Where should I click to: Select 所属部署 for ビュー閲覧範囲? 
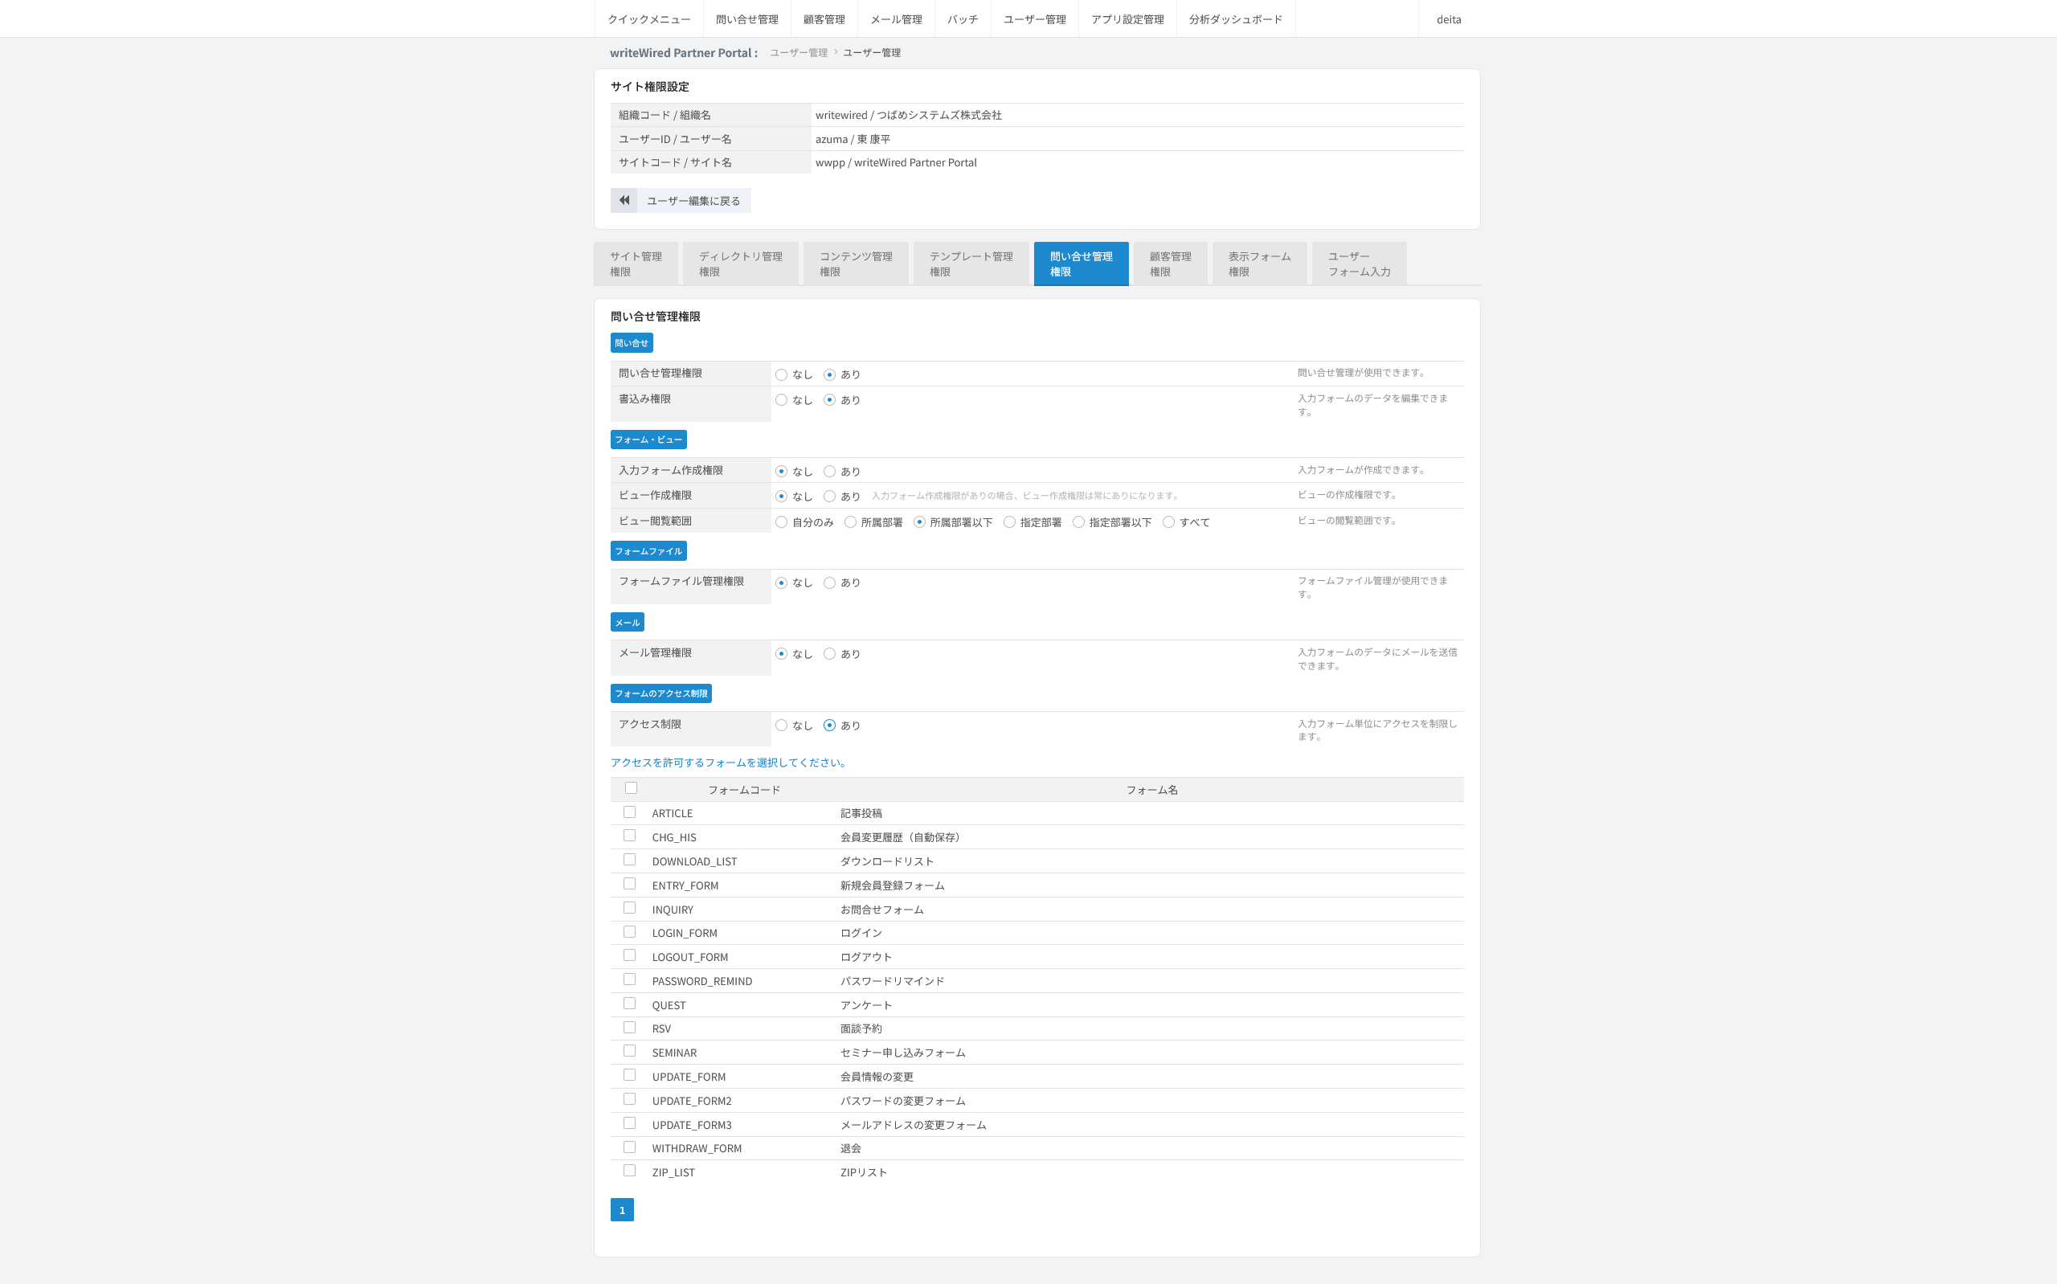pyautogui.click(x=850, y=522)
